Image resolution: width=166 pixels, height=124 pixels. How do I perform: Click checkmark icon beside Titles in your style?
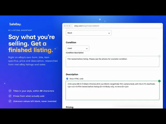(10, 91)
